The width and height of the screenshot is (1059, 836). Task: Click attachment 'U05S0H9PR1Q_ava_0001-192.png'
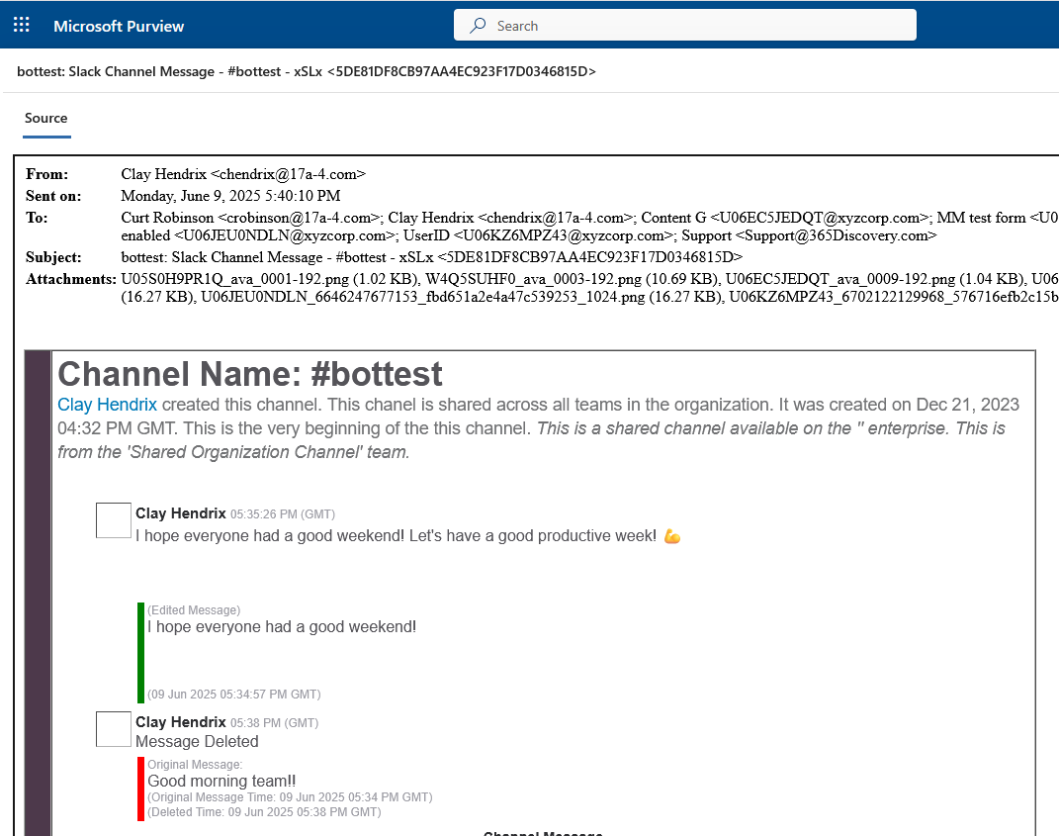(235, 279)
